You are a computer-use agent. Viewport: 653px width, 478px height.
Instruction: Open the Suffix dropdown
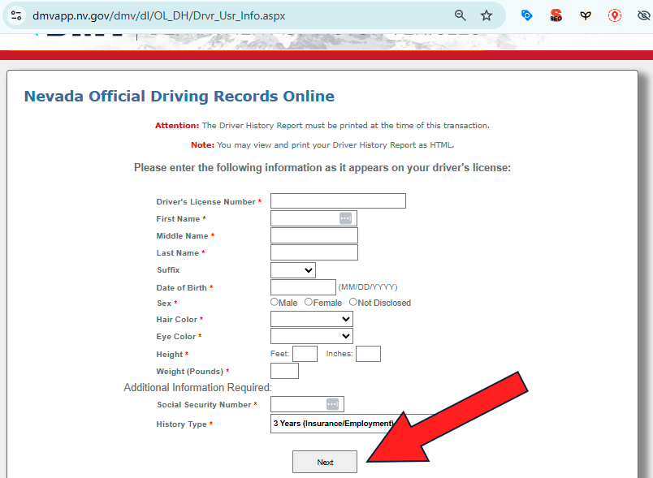293,270
